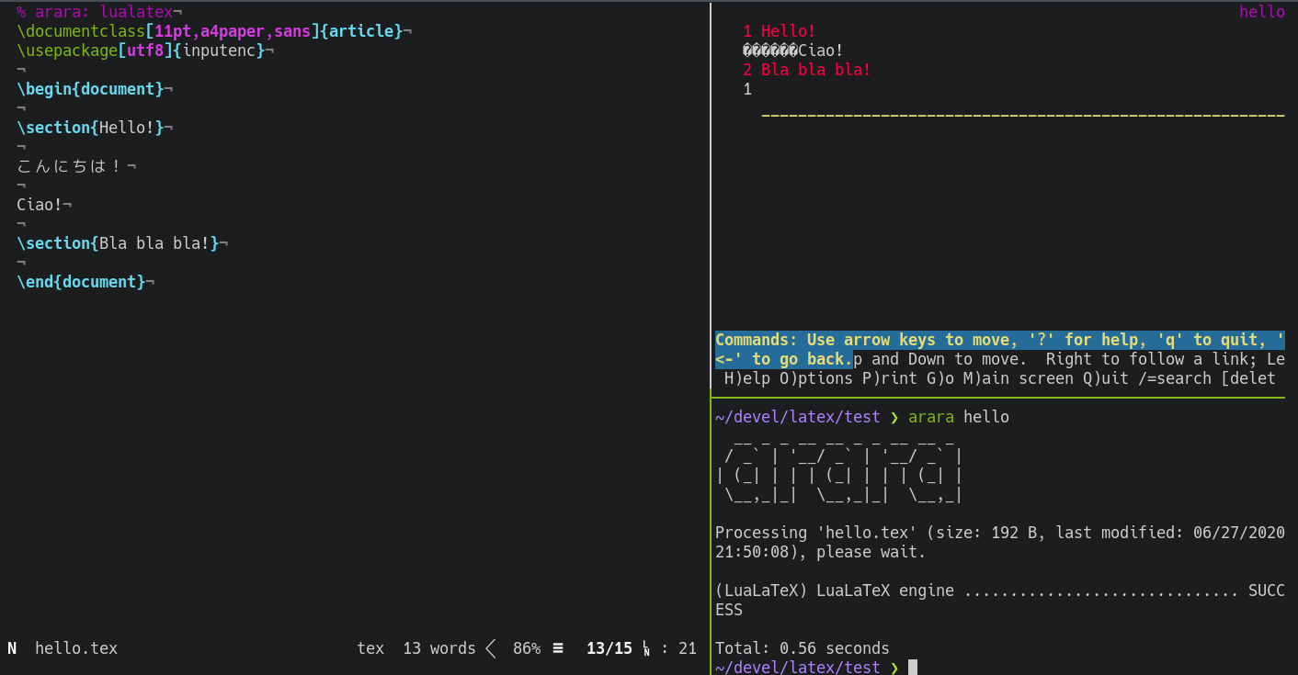
Task: Click 'Total: 0.56 seconds' line
Action: (803, 648)
